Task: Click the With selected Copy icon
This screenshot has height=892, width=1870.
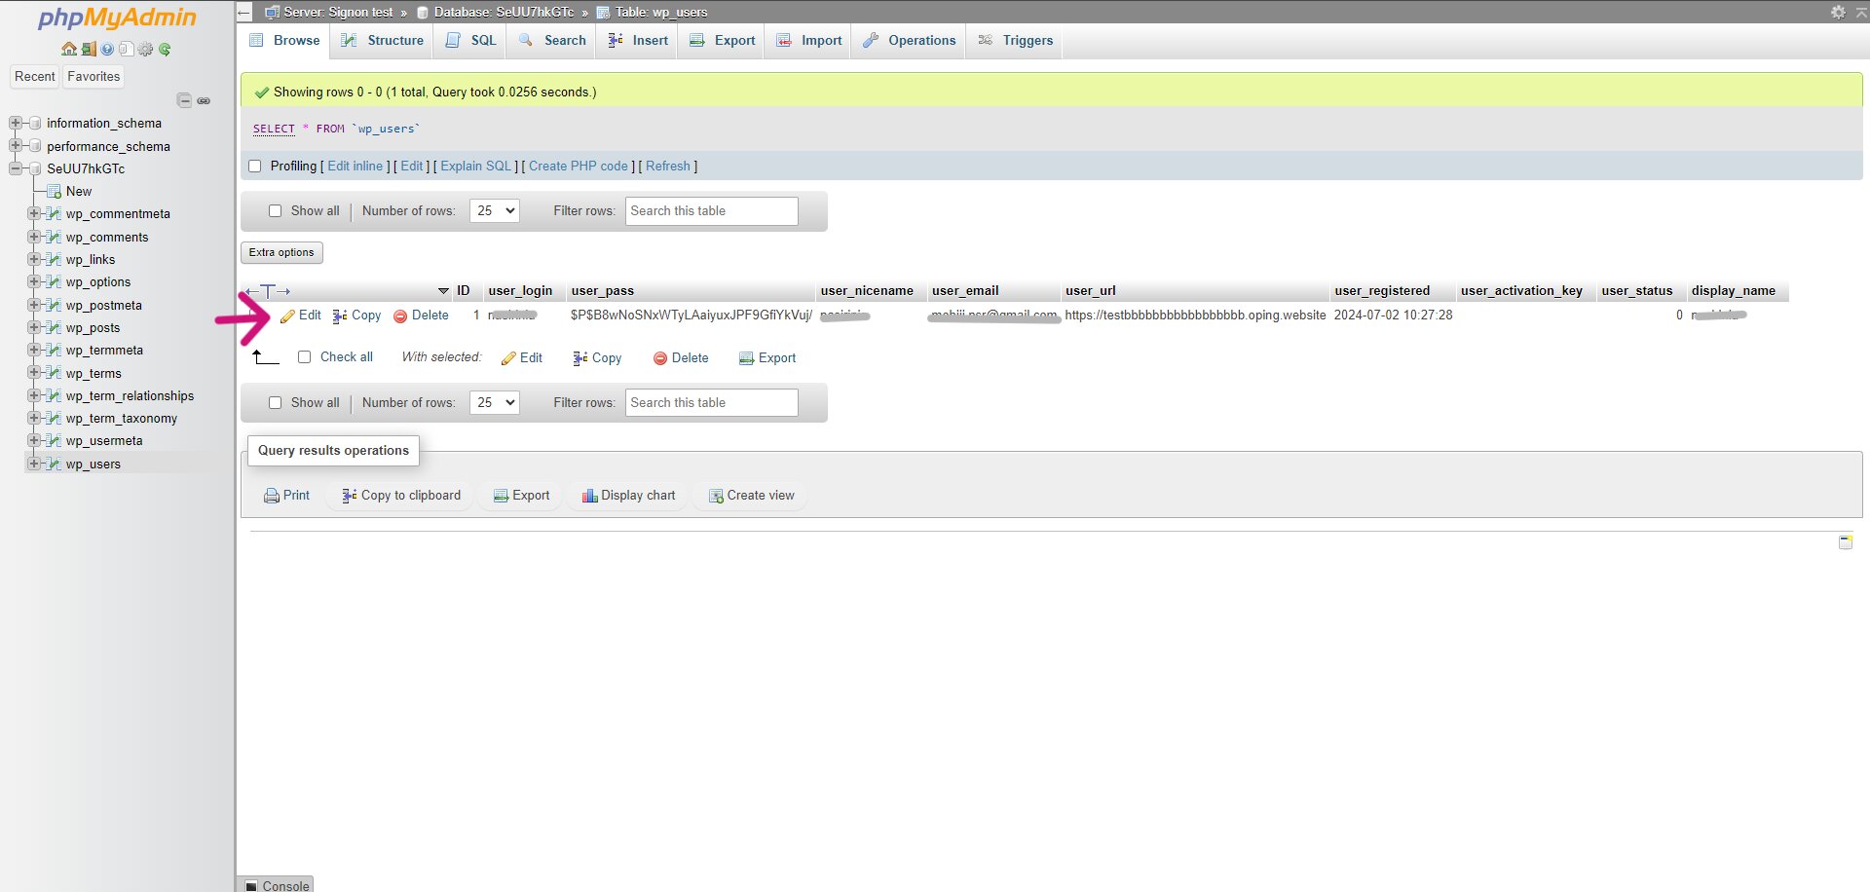Action: pos(580,358)
